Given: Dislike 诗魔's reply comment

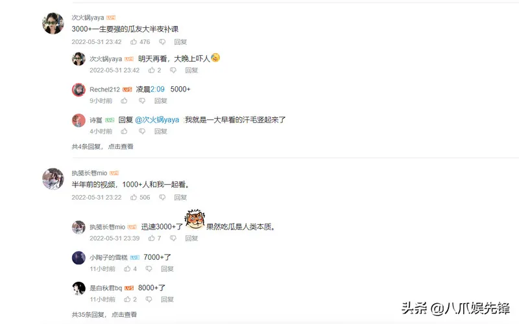Looking at the screenshot, I should [142, 132].
